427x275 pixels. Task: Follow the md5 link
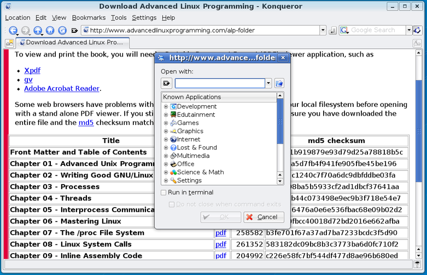click(x=86, y=123)
